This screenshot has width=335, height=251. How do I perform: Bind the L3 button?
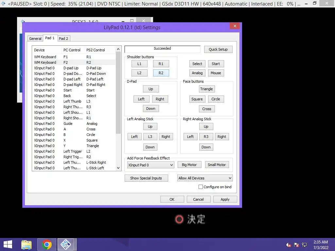150,137
